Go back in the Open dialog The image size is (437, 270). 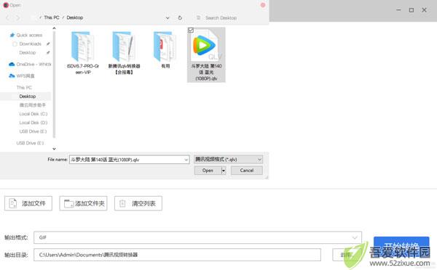click(7, 17)
